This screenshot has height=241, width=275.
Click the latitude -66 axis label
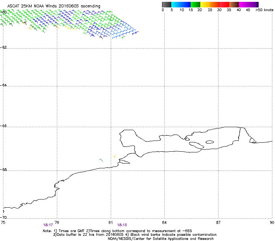pos(3,126)
